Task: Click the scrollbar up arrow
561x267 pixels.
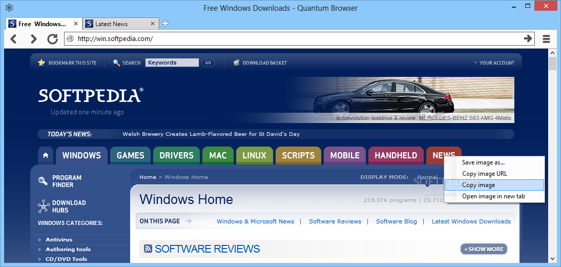Action: pyautogui.click(x=552, y=53)
